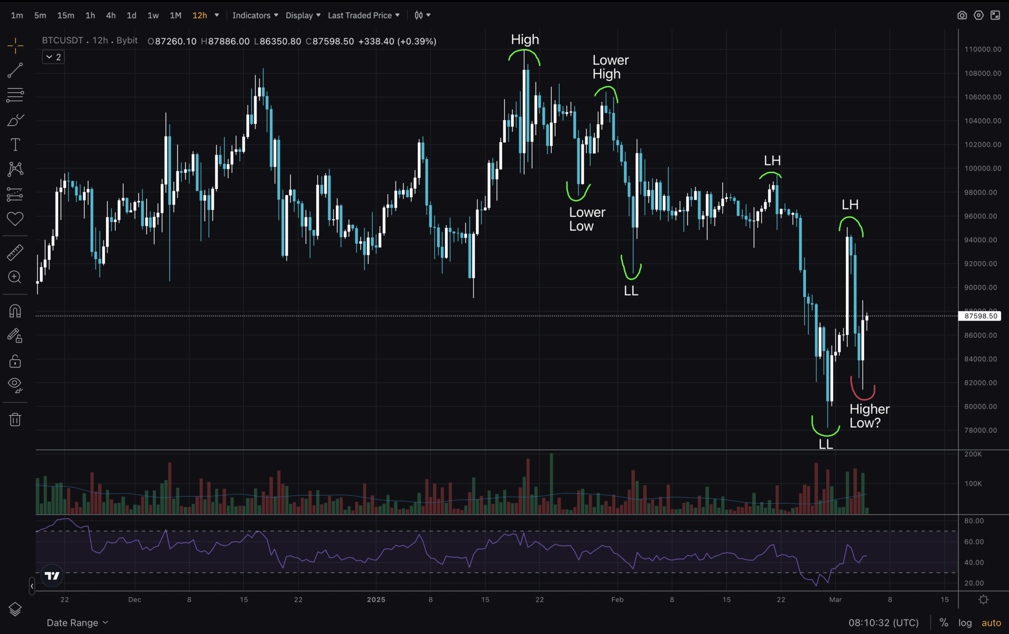Toggle auto scale mode
Image resolution: width=1009 pixels, height=634 pixels.
coord(991,623)
